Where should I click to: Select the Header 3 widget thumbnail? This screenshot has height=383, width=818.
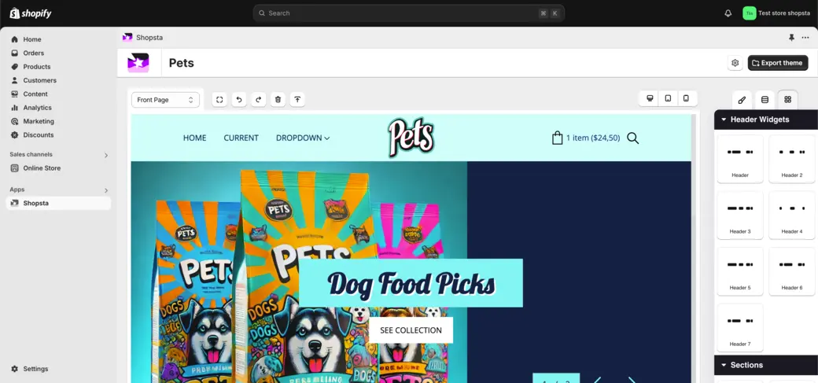click(x=740, y=215)
